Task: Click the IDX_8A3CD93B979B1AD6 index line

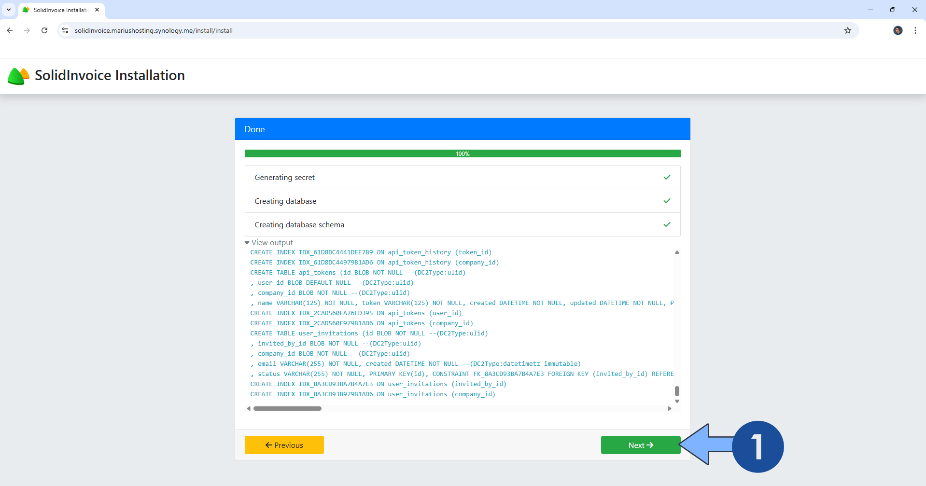Action: pyautogui.click(x=373, y=394)
